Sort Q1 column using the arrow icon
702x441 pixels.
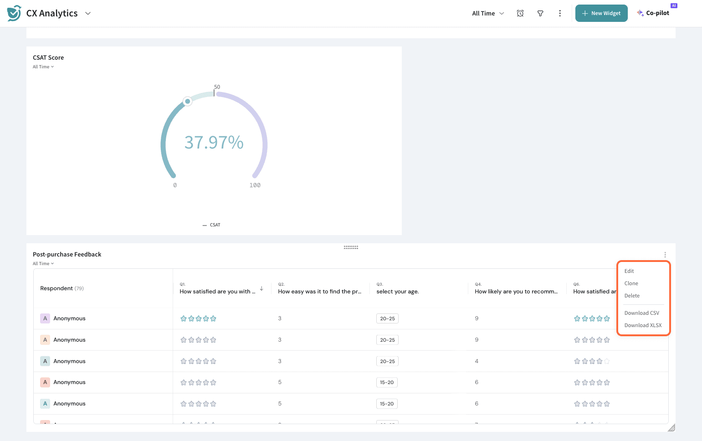261,288
